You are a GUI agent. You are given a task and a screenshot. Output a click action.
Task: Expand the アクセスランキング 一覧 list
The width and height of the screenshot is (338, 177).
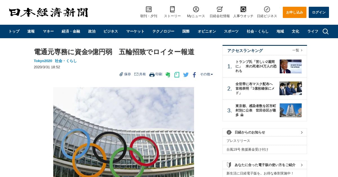coord(297,50)
